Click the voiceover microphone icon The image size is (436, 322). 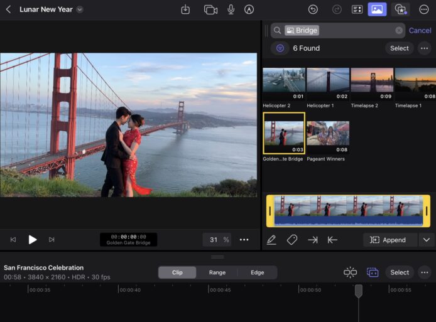click(231, 9)
